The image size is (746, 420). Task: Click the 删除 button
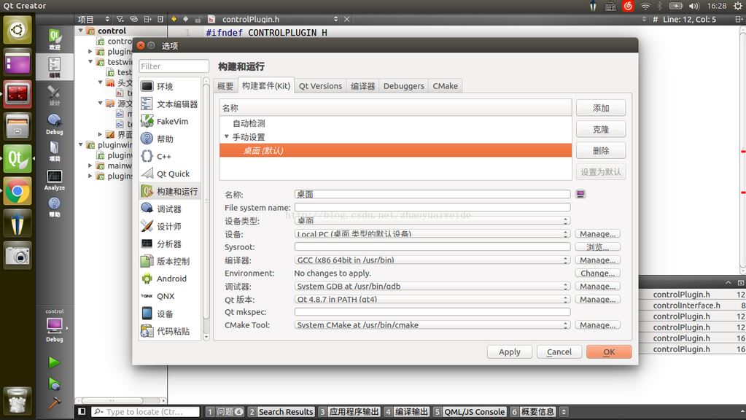(601, 151)
